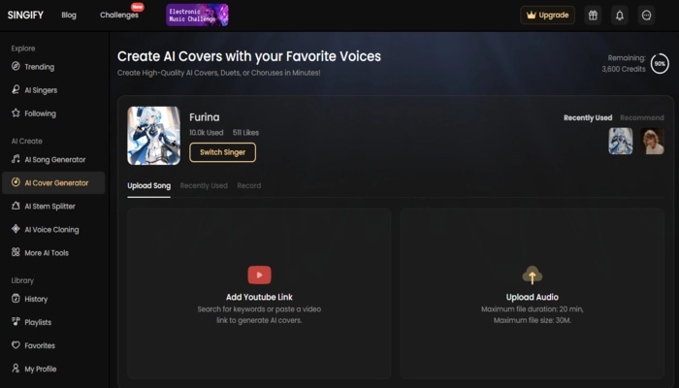Click the 3,600 Credits text
Viewport: 679px width, 388px height.
point(624,69)
